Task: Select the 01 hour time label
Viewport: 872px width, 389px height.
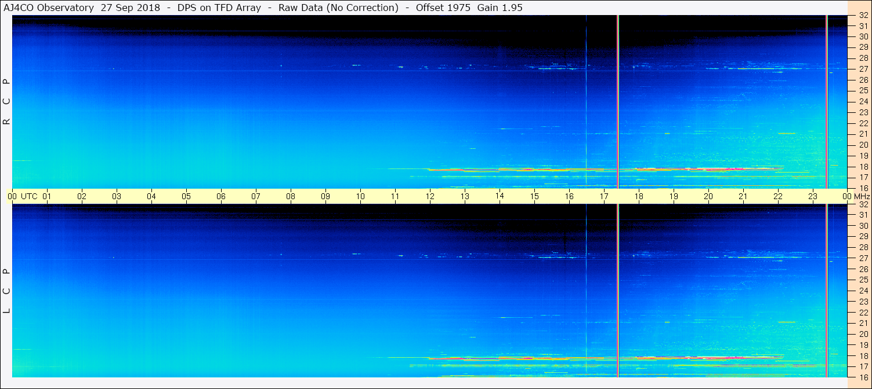Action: 47,196
